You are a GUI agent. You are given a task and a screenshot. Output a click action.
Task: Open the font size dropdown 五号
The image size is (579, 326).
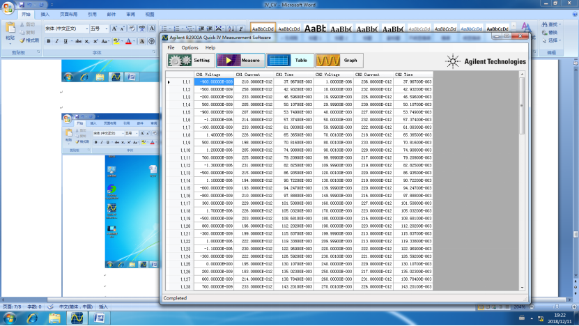pos(107,29)
